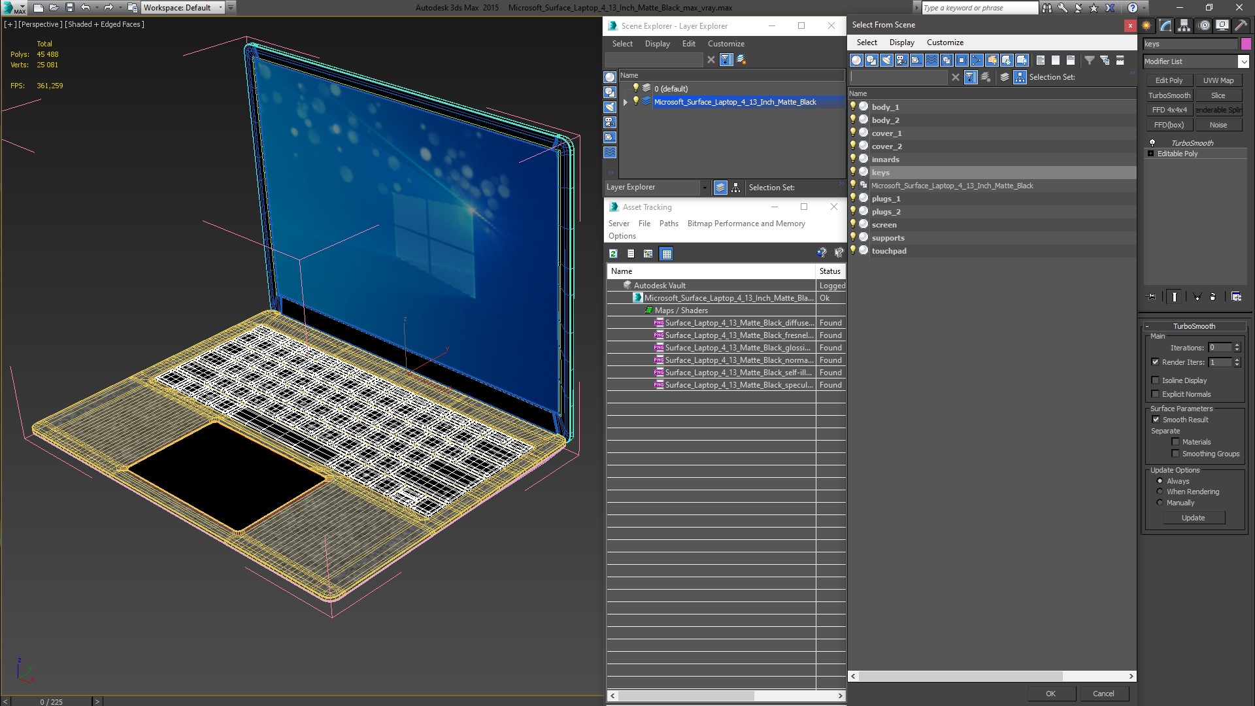The height and width of the screenshot is (706, 1255).
Task: Toggle Display Geometry filter in Select From Scene
Action: point(856,60)
